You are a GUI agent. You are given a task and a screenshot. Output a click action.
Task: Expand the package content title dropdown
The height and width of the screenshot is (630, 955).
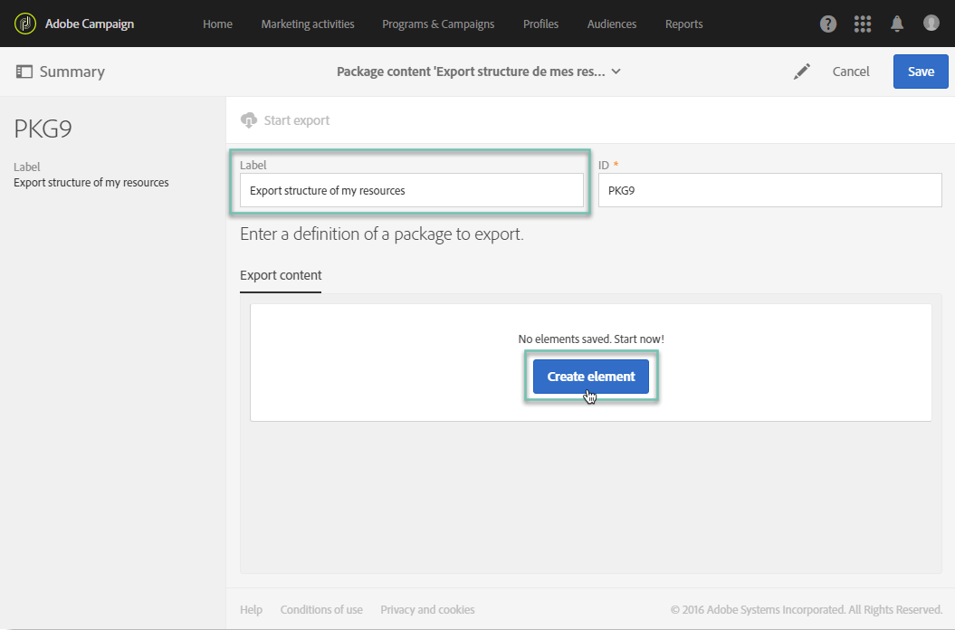(616, 72)
